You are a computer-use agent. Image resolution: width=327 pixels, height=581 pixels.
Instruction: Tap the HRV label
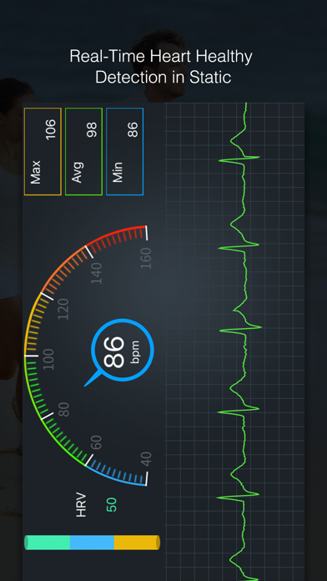81,505
